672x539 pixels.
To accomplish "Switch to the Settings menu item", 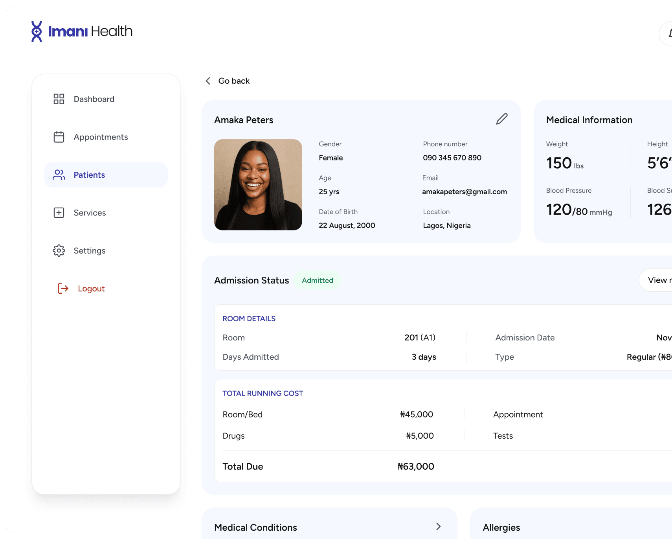I will pos(89,250).
